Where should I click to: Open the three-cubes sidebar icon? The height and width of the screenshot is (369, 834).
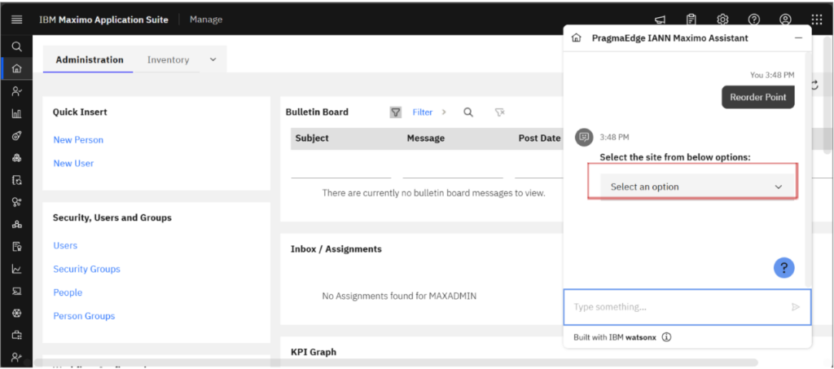(x=16, y=158)
